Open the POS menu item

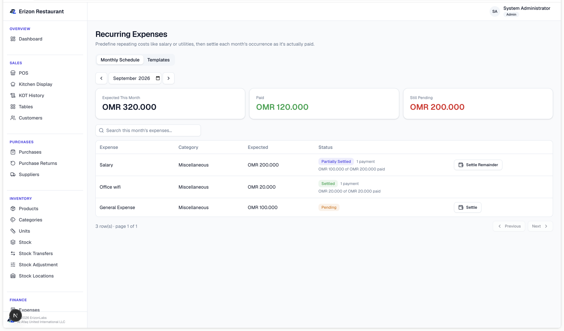[x=45, y=73]
